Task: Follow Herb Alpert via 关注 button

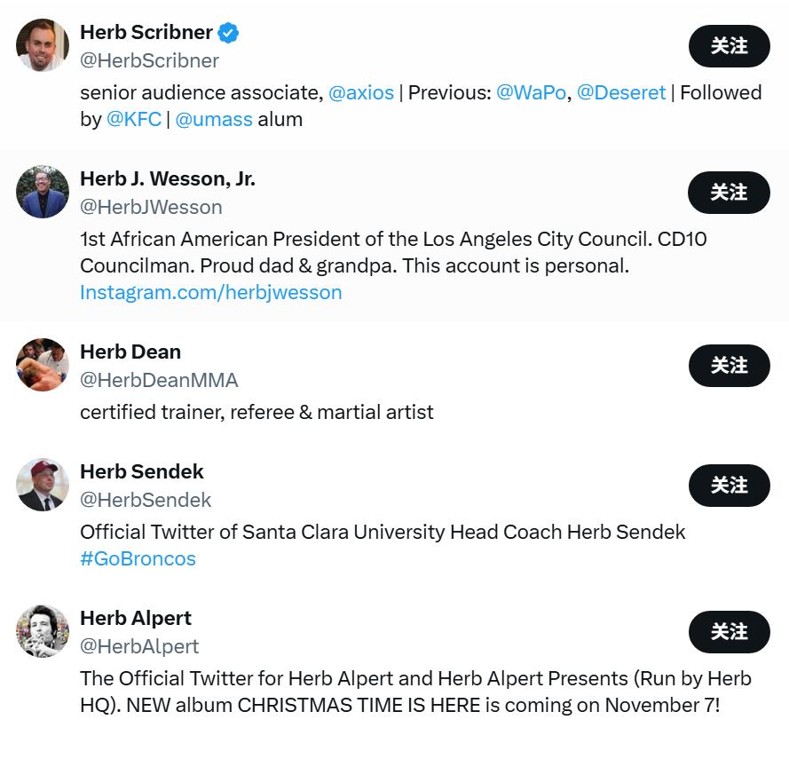Action: point(729,632)
